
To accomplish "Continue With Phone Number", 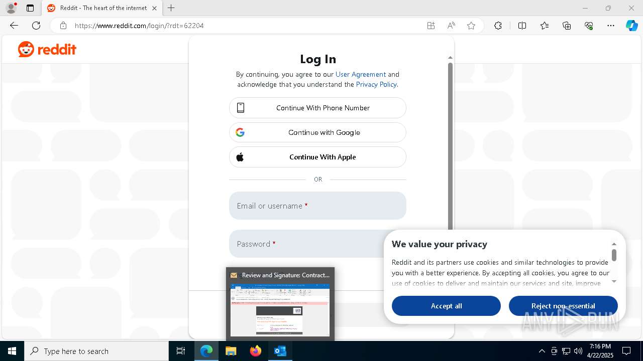I will (x=317, y=108).
